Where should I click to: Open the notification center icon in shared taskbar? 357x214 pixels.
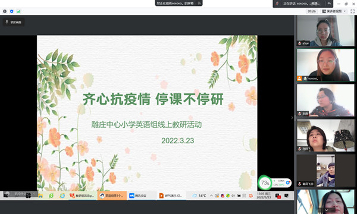point(286,196)
